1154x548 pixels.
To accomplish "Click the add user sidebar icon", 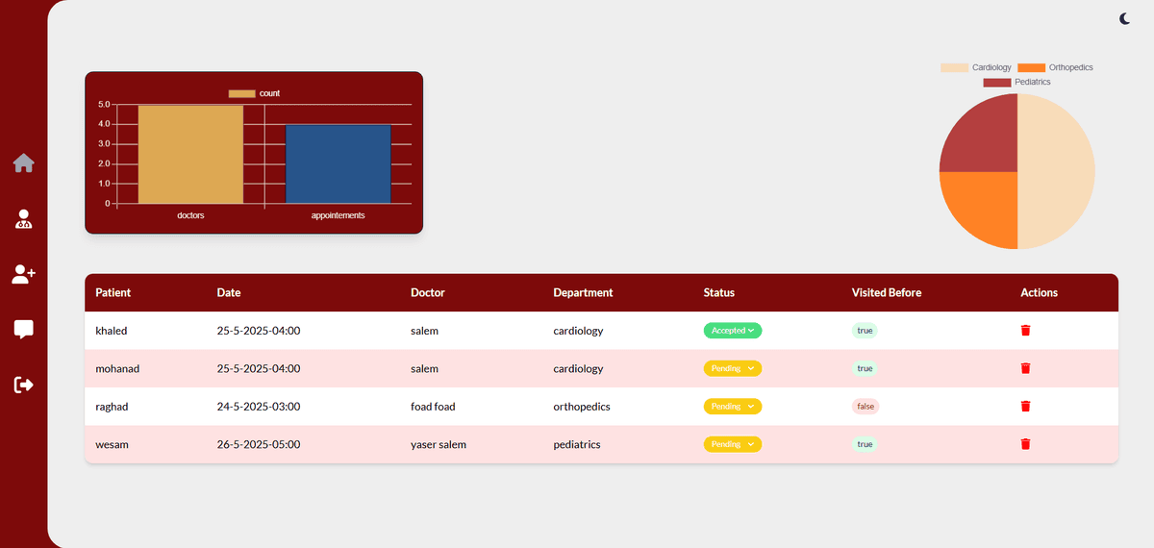I will tap(24, 275).
